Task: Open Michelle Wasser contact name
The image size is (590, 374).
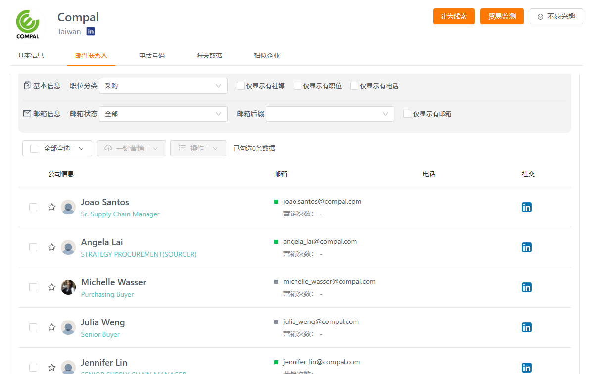Action: (114, 282)
